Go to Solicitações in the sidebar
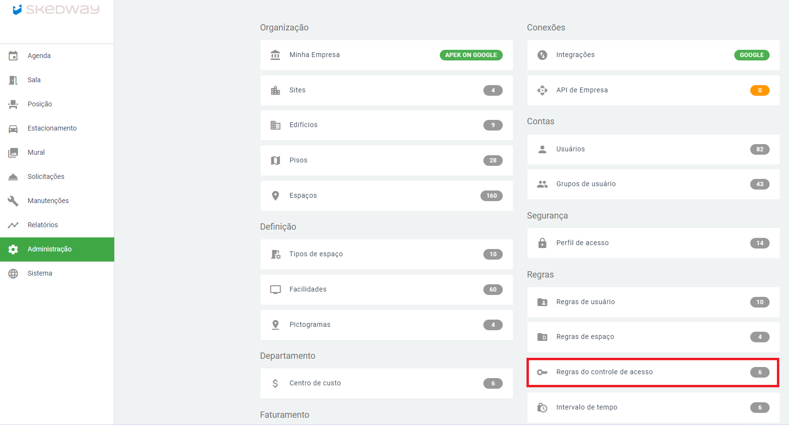 click(46, 176)
